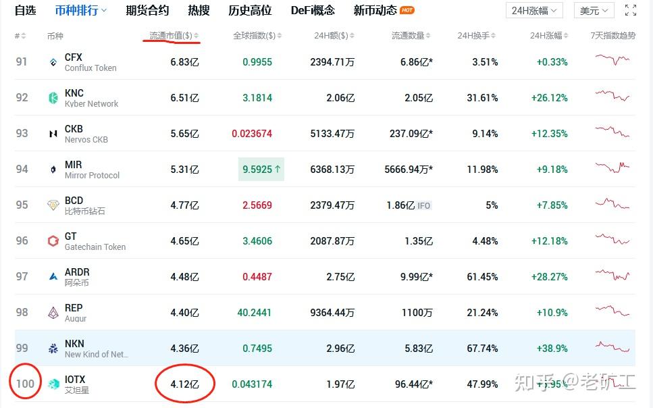The width and height of the screenshot is (653, 408).
Task: Click GT 24H volume 2087.87万
Action: point(332,241)
